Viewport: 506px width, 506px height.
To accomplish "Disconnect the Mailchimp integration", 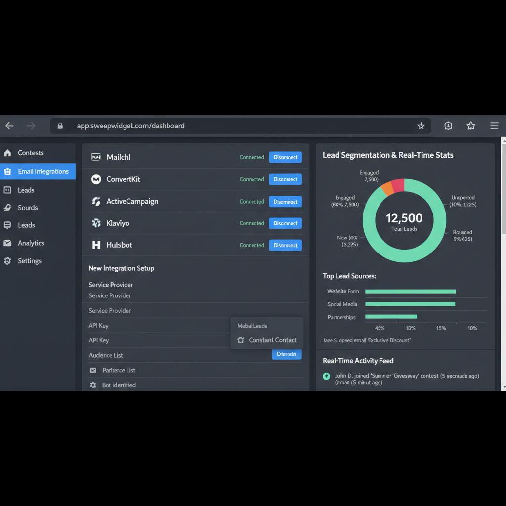I will point(285,157).
